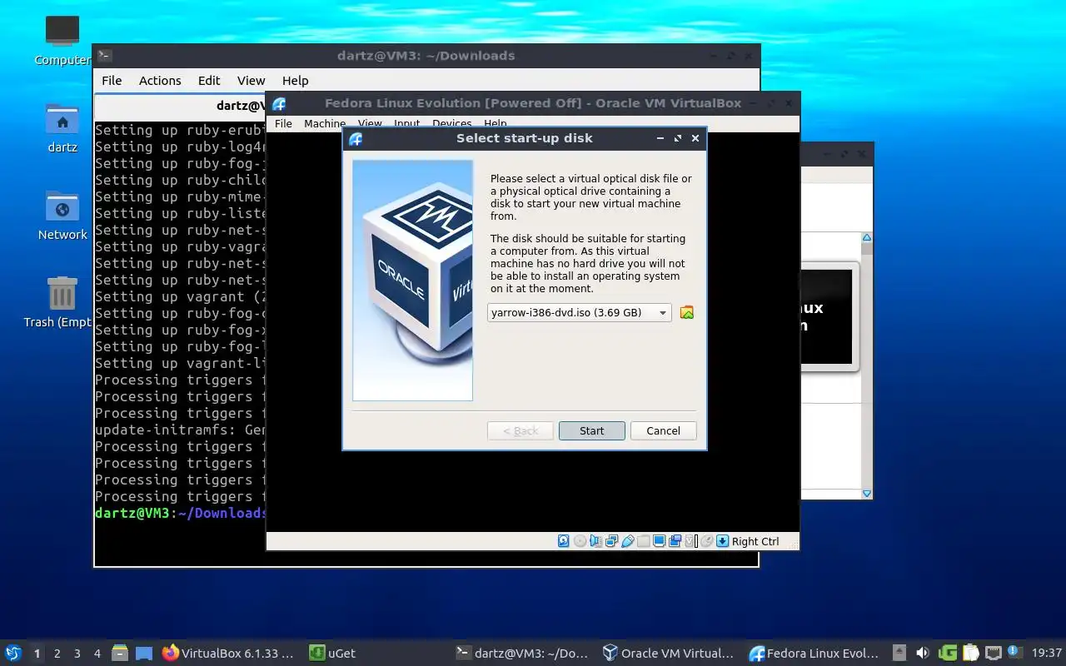Click the green uGet tray icon
The width and height of the screenshot is (1066, 666).
pyautogui.click(x=947, y=654)
